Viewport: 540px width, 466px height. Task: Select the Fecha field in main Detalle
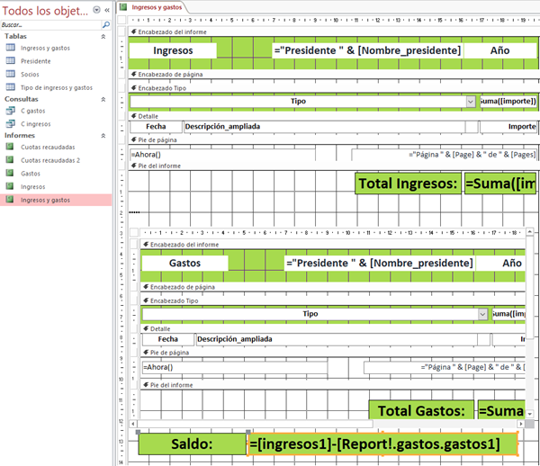[156, 127]
